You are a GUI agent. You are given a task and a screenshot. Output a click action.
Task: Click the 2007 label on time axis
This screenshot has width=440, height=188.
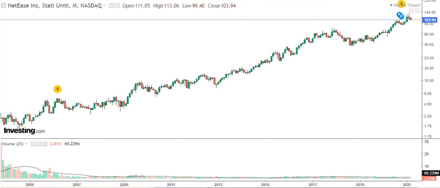pyautogui.click(x=77, y=185)
